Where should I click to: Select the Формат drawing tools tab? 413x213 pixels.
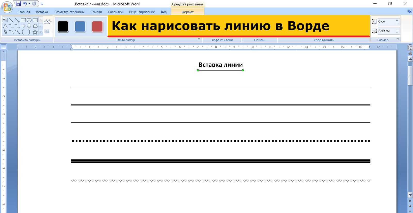[188, 12]
